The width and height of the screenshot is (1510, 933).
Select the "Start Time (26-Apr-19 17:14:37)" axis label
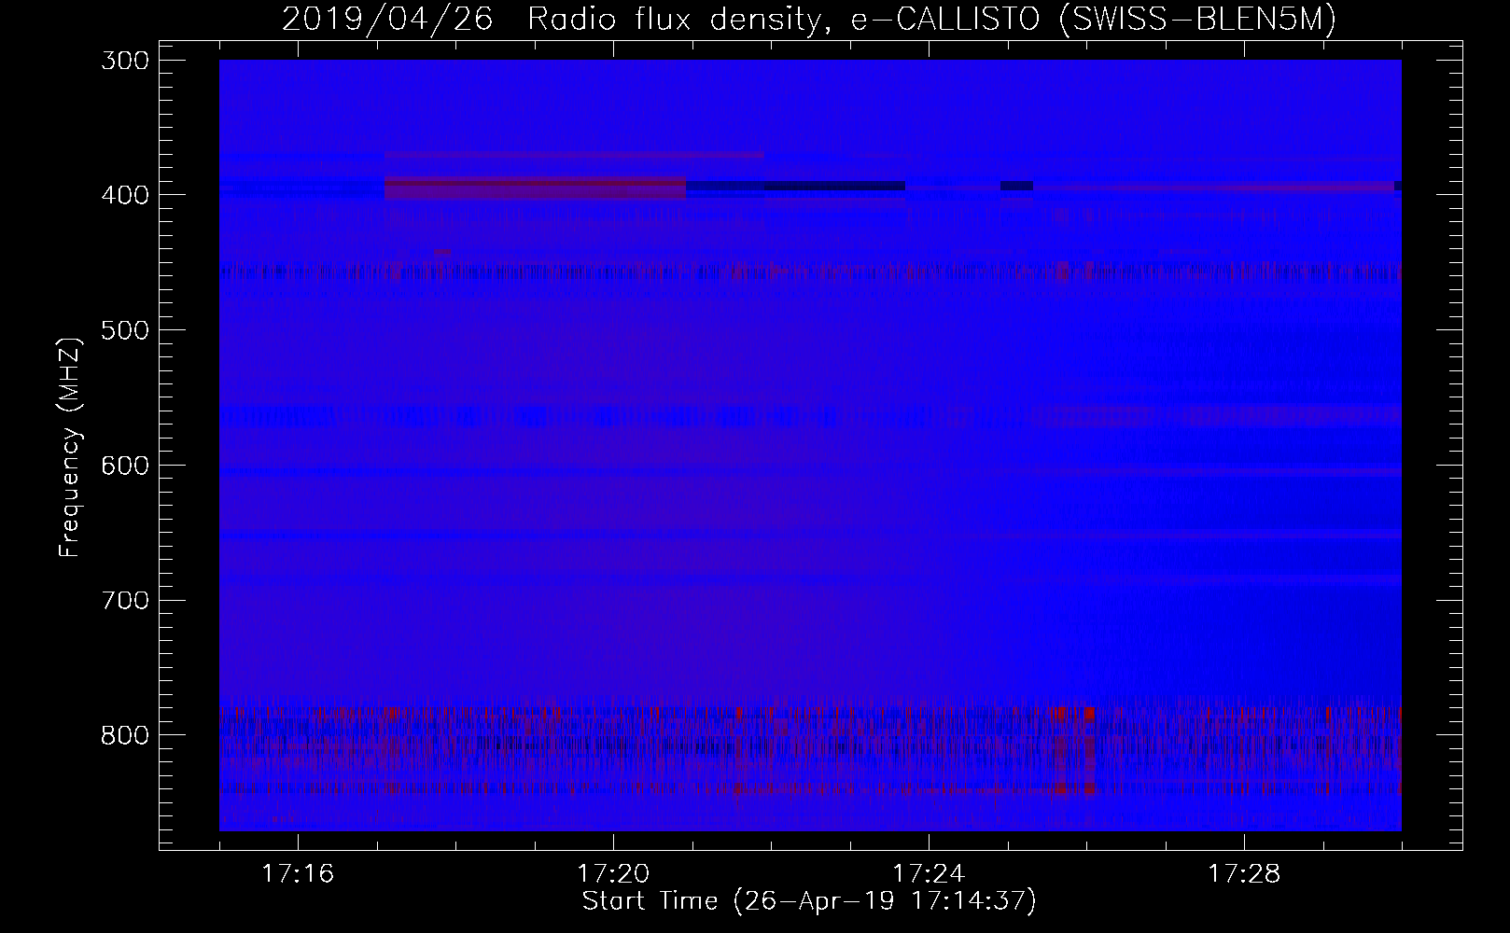click(x=809, y=901)
